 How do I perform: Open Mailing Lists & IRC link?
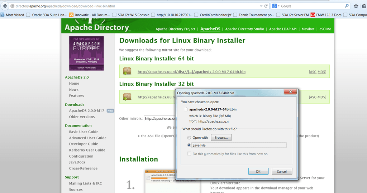pos(85,183)
